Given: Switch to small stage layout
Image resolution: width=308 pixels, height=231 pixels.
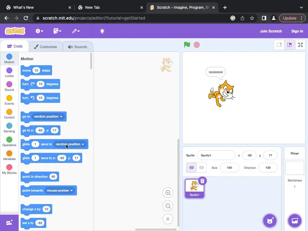Looking at the screenshot, I should [x=279, y=45].
